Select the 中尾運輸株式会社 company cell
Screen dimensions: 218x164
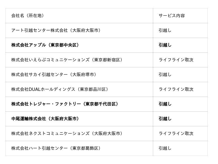[x=45, y=119]
